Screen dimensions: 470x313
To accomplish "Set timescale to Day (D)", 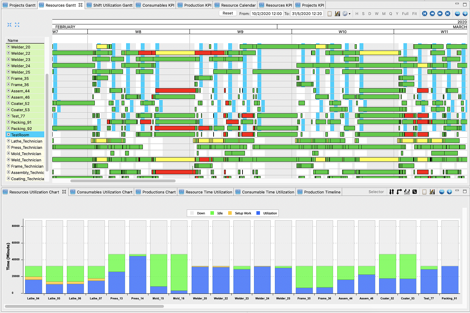I will pos(370,14).
